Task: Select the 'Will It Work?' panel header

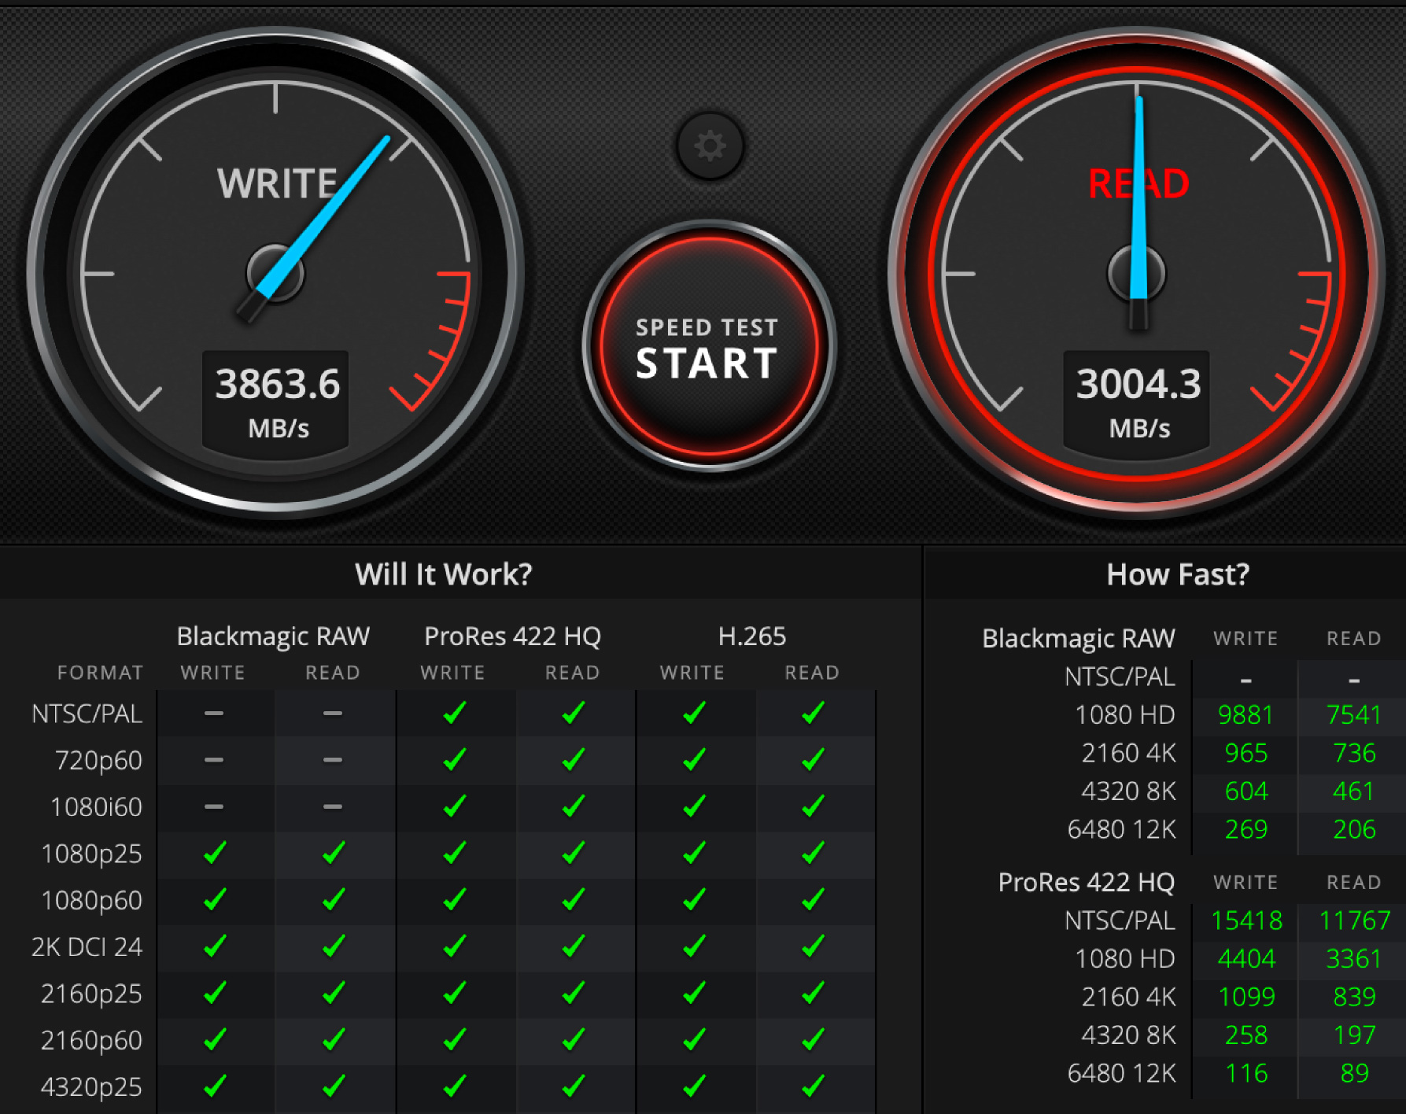Action: (443, 574)
